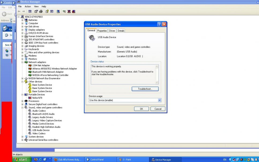Screen dimensions: 259x162
Task: Switch to the Details tab
Action: tap(121, 31)
